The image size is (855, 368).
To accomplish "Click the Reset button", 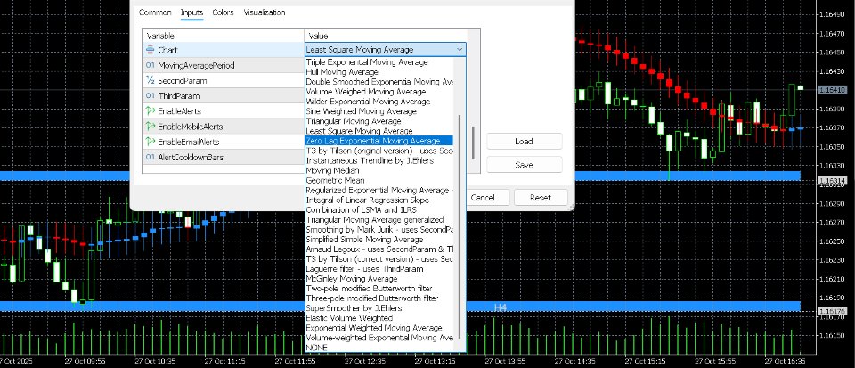I will [541, 197].
